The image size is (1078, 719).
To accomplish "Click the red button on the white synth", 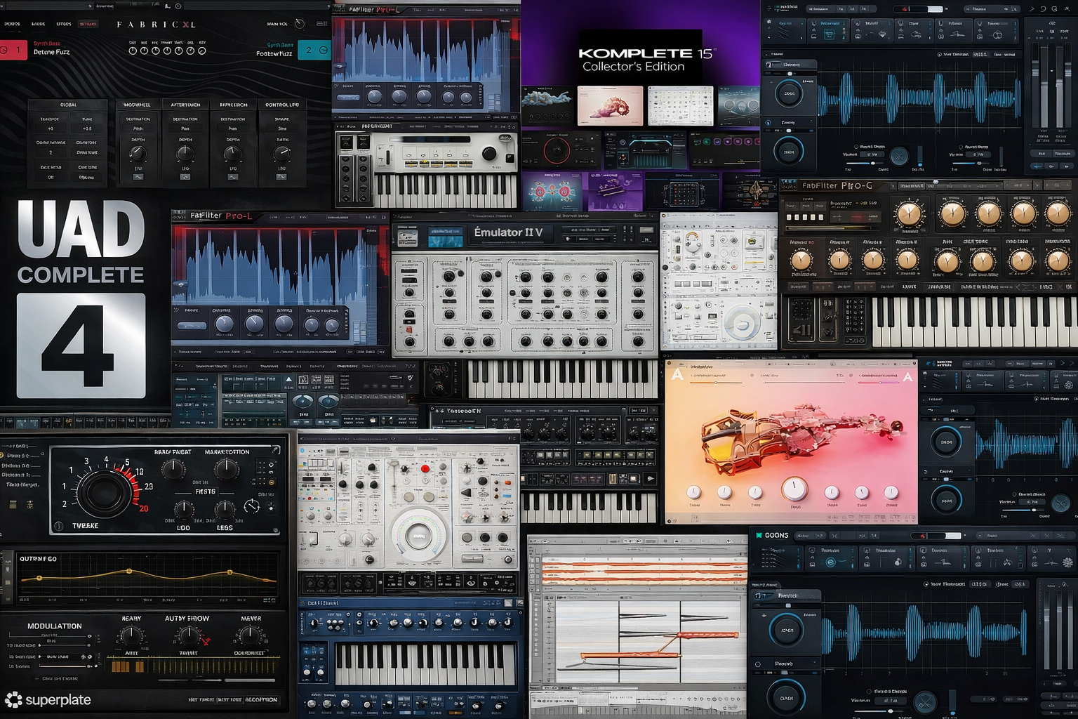I will pos(425,468).
